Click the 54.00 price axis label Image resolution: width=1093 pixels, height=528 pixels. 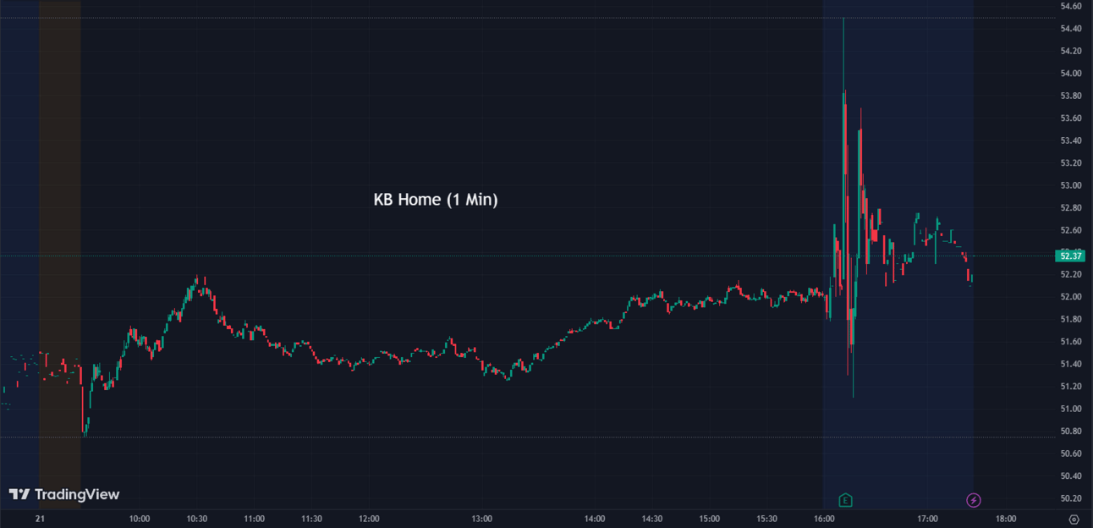tap(1070, 74)
